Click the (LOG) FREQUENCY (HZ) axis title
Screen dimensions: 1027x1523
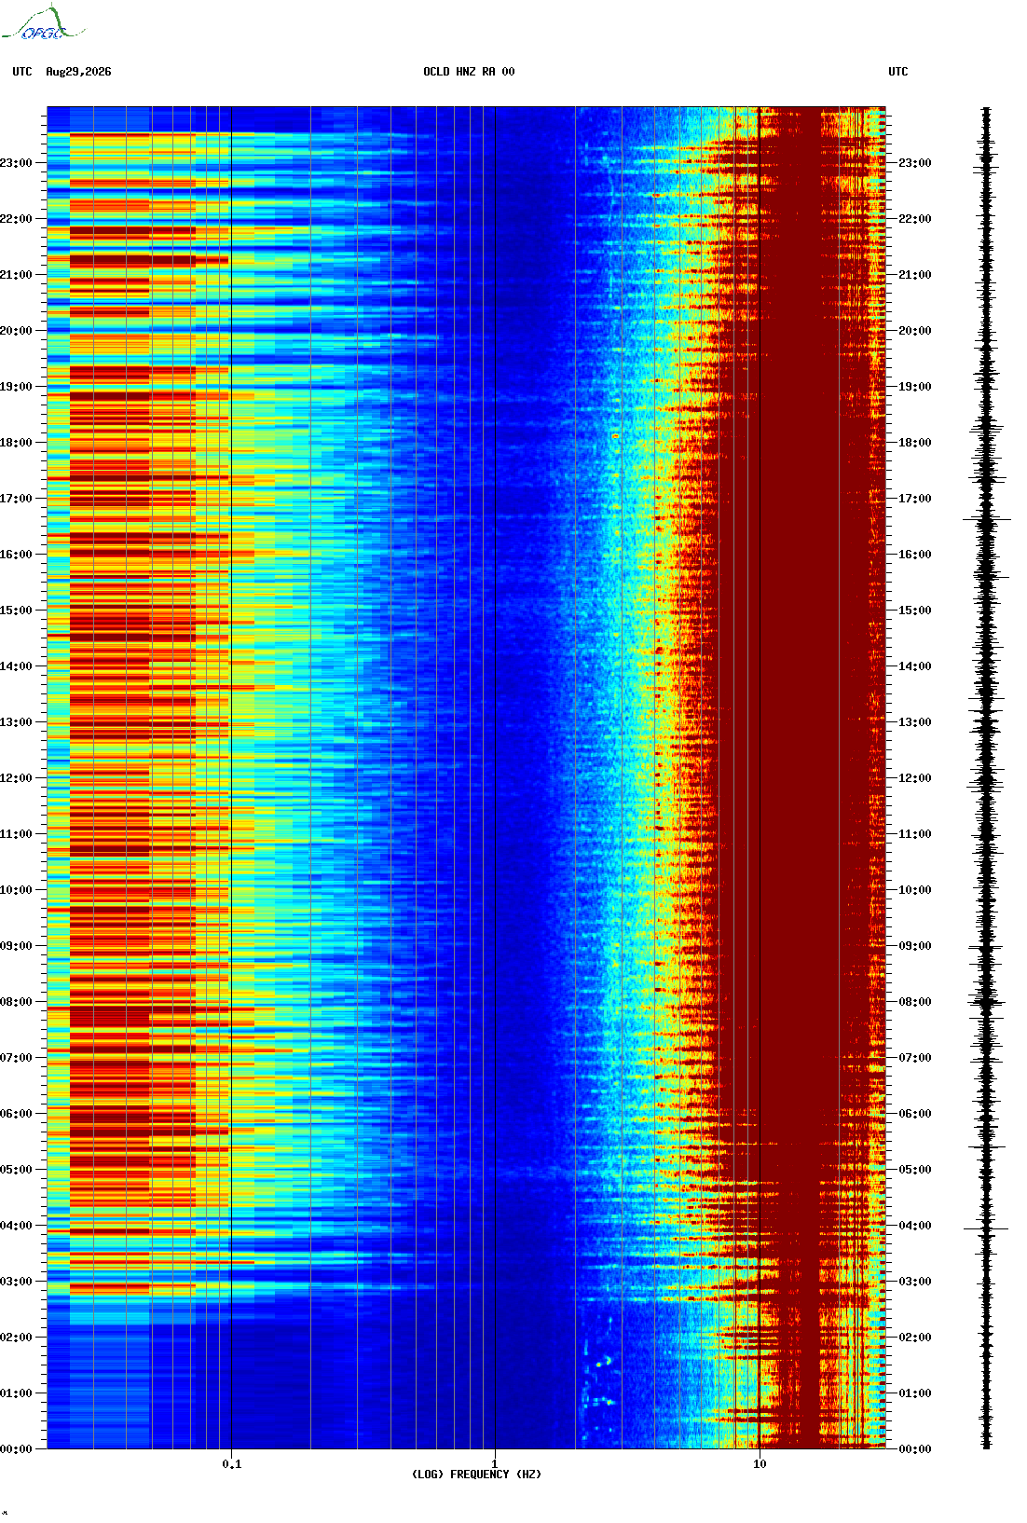coord(476,1475)
